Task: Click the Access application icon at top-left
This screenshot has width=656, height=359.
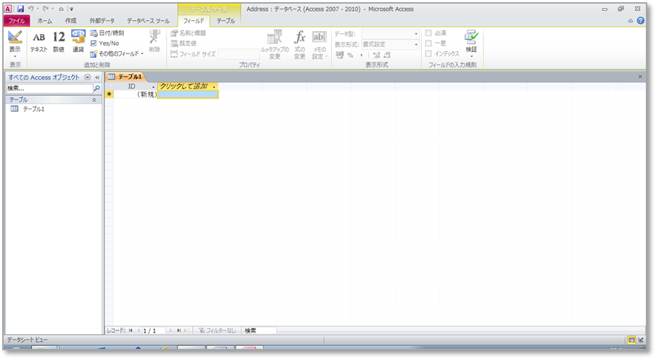Action: coord(8,9)
